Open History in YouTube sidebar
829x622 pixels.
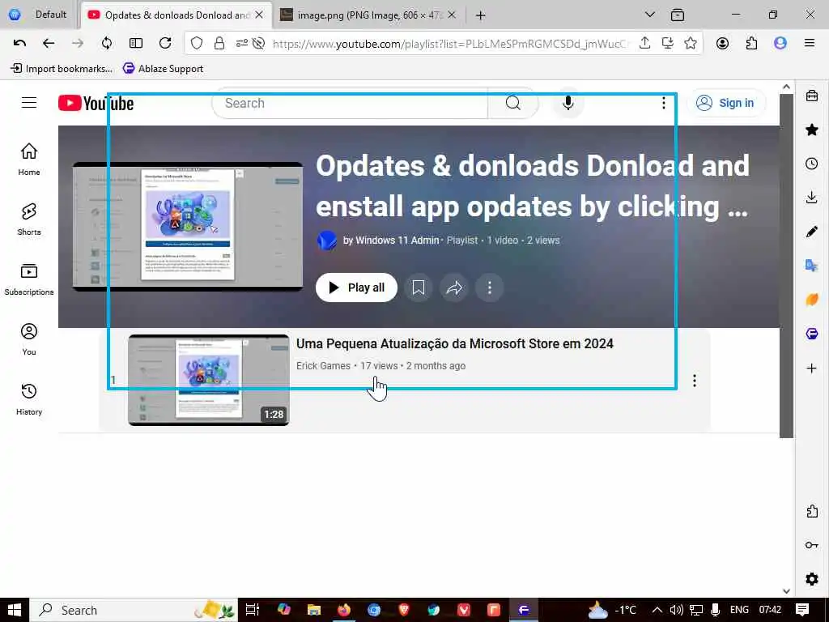pos(29,398)
